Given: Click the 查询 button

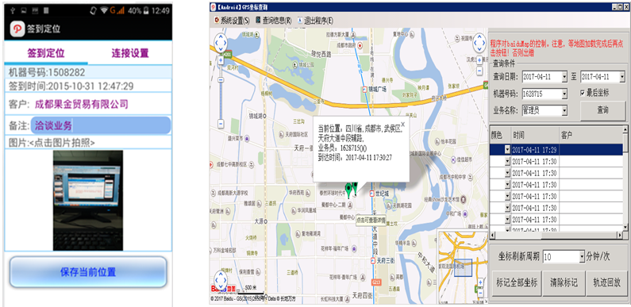Looking at the screenshot, I should [x=603, y=110].
